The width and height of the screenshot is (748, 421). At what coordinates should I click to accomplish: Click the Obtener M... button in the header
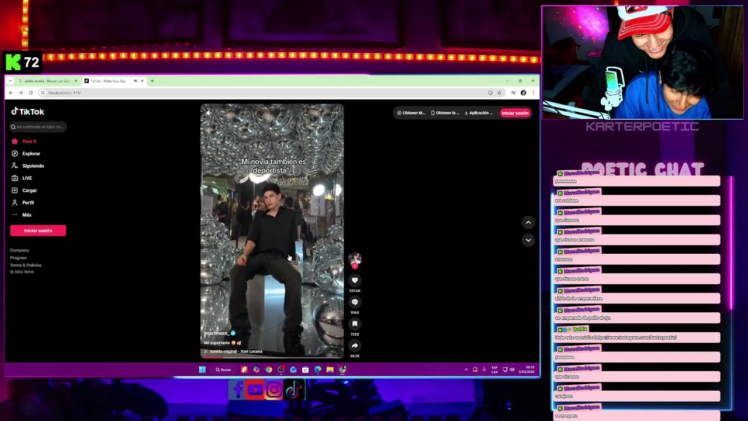point(411,113)
